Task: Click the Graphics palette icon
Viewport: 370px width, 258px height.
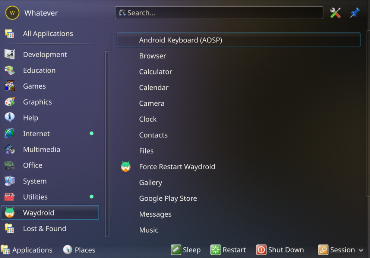Action: point(9,102)
